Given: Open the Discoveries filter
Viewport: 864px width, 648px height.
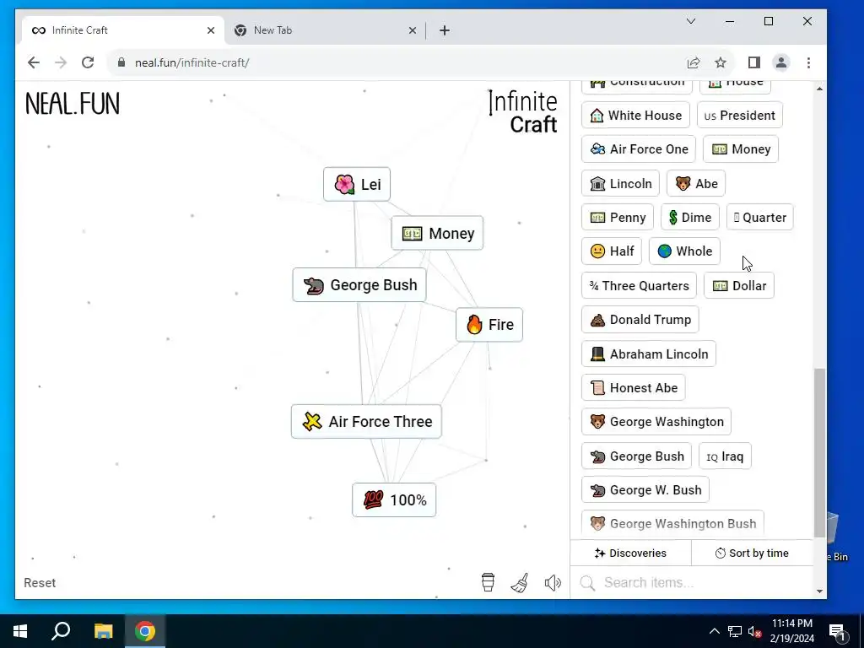Looking at the screenshot, I should click(630, 553).
